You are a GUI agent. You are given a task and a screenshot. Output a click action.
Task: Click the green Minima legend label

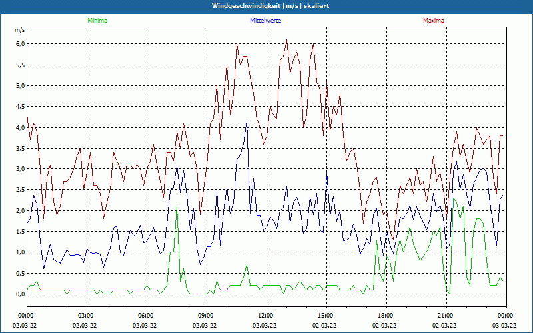click(97, 21)
